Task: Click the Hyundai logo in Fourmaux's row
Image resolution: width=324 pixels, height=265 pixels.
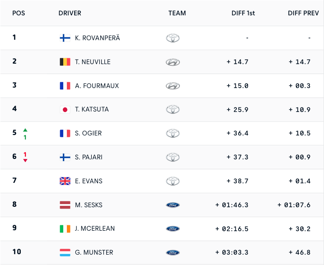Action: coord(173,86)
